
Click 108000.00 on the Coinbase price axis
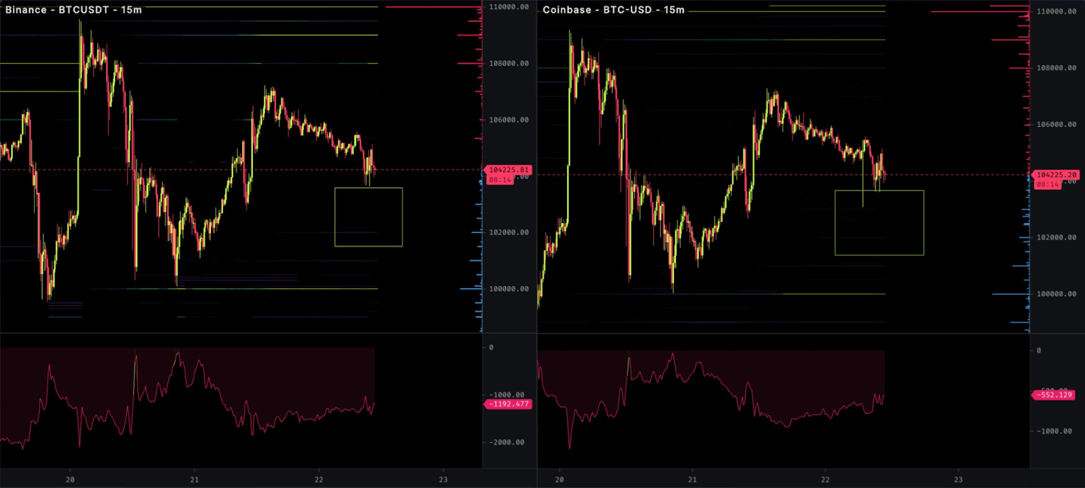point(1057,68)
